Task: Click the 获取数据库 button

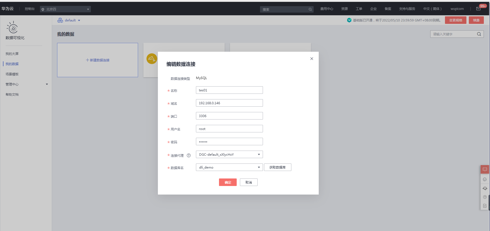Action: (x=278, y=167)
